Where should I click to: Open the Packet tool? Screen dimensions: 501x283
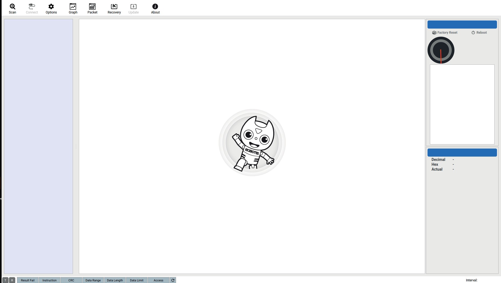click(92, 8)
